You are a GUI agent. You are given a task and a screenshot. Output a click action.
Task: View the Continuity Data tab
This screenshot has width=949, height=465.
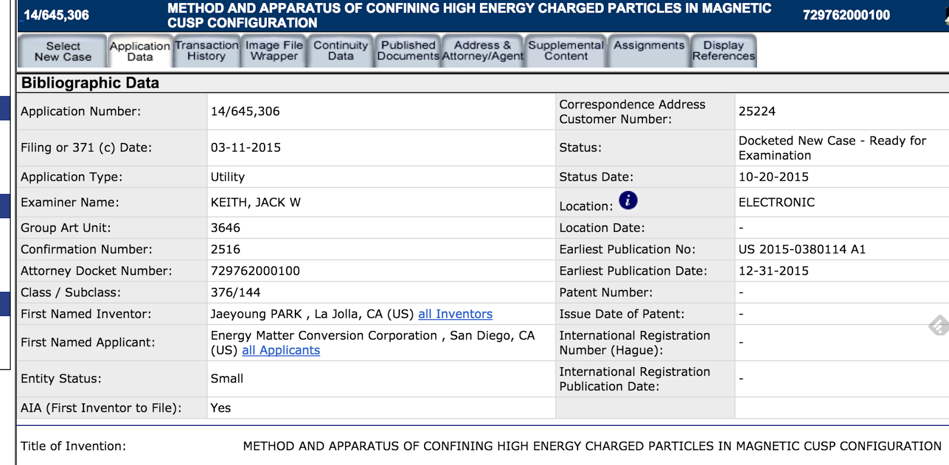click(340, 51)
